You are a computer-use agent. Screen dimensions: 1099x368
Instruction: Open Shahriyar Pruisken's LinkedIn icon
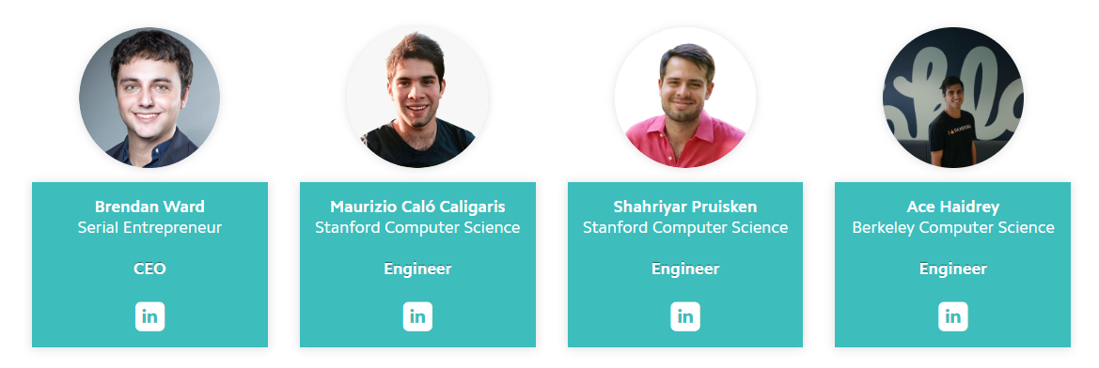tap(685, 316)
